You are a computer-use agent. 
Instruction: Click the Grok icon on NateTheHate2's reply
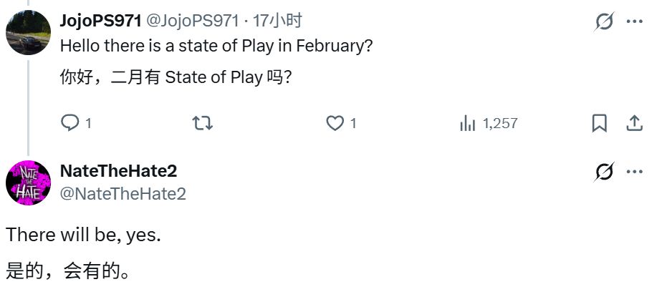pyautogui.click(x=605, y=172)
